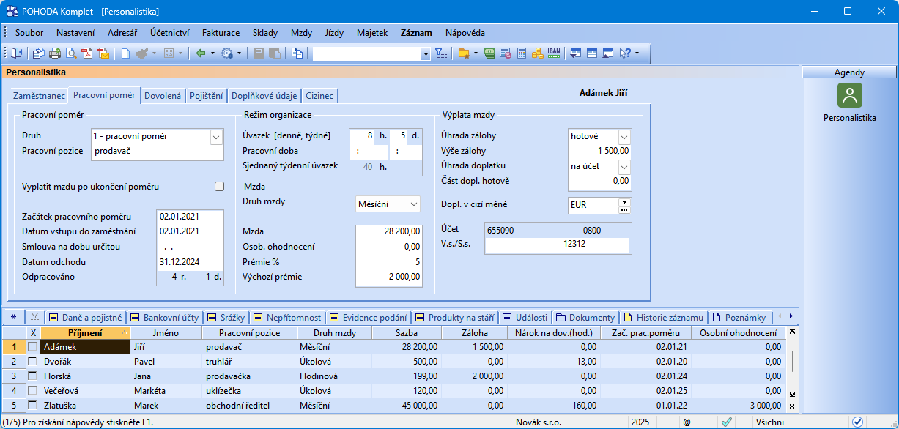Check the row checkbox for Dvořák
899x429 pixels.
click(32, 361)
